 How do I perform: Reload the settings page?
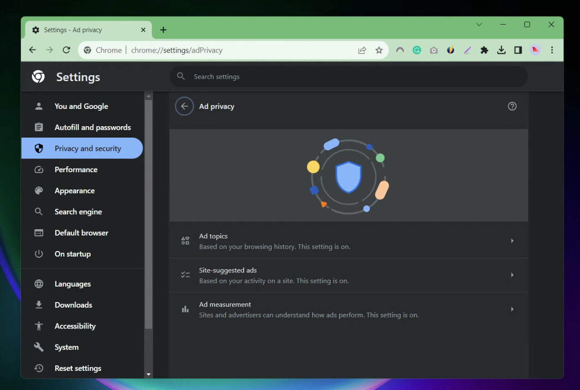coord(67,50)
